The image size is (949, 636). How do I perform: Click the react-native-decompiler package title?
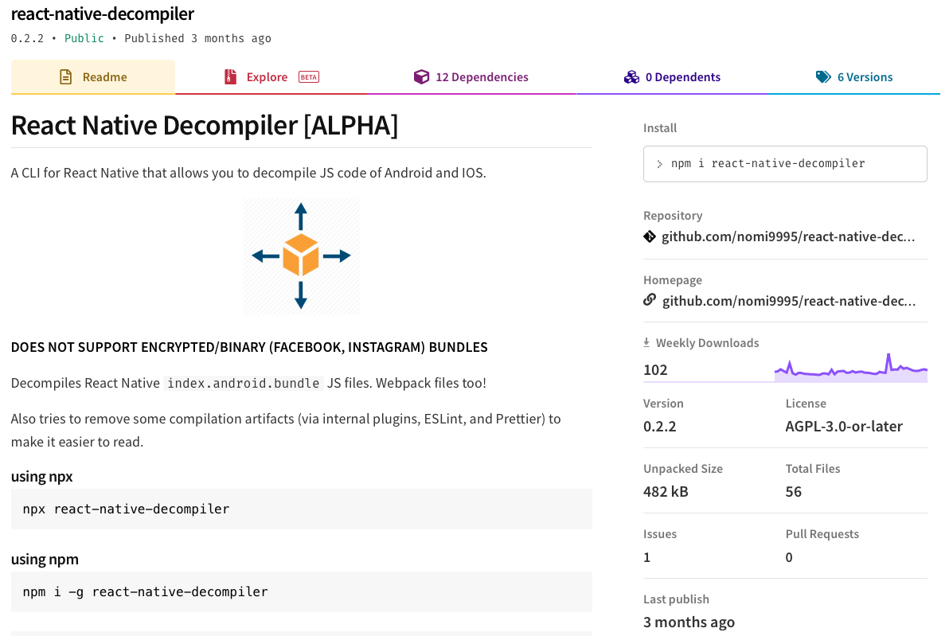click(x=102, y=14)
